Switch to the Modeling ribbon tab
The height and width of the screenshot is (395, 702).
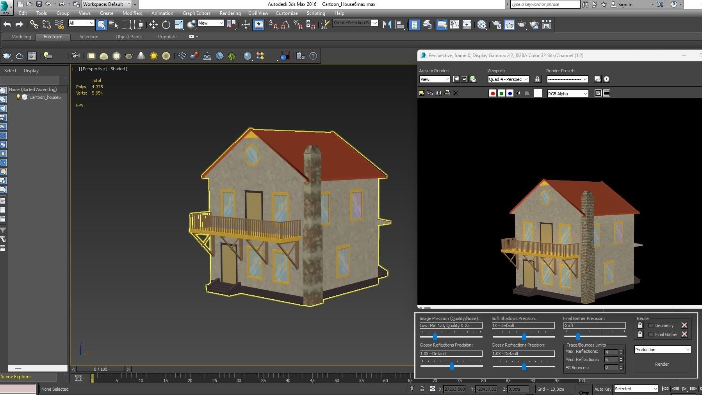(21, 37)
